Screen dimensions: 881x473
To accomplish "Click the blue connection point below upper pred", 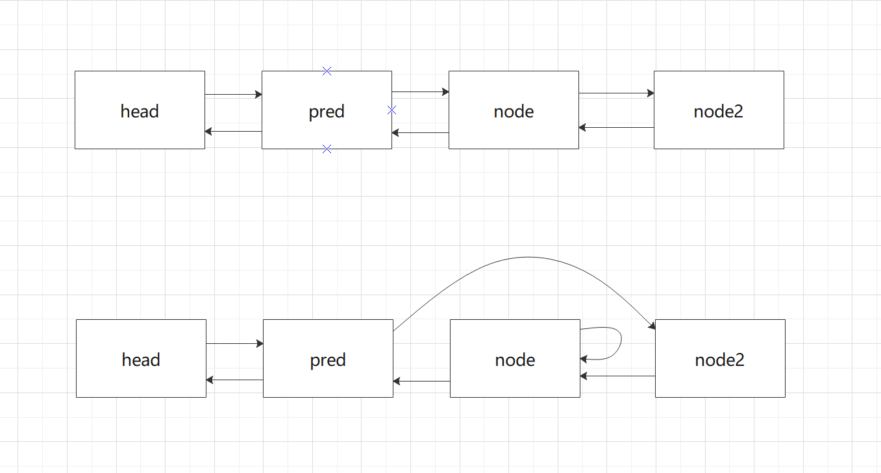I will pyautogui.click(x=327, y=149).
